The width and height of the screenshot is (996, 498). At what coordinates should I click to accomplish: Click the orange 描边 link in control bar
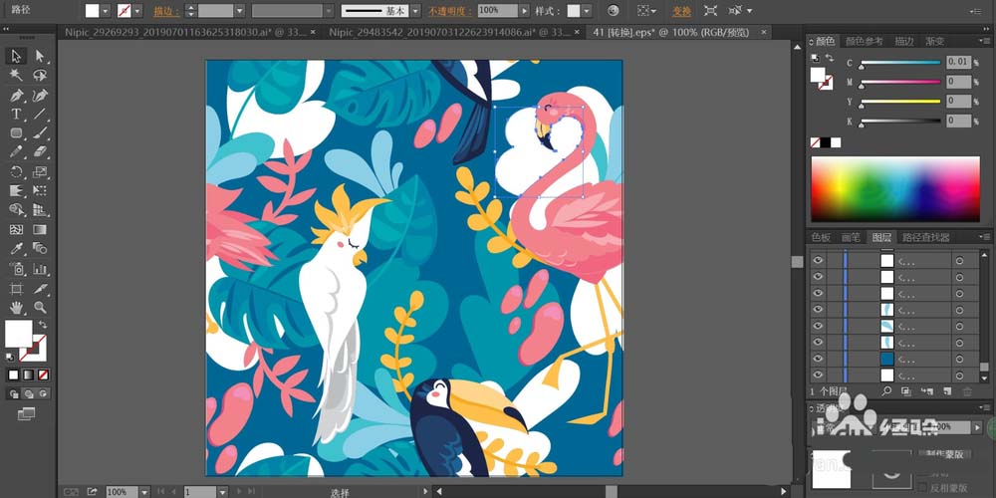pyautogui.click(x=165, y=11)
